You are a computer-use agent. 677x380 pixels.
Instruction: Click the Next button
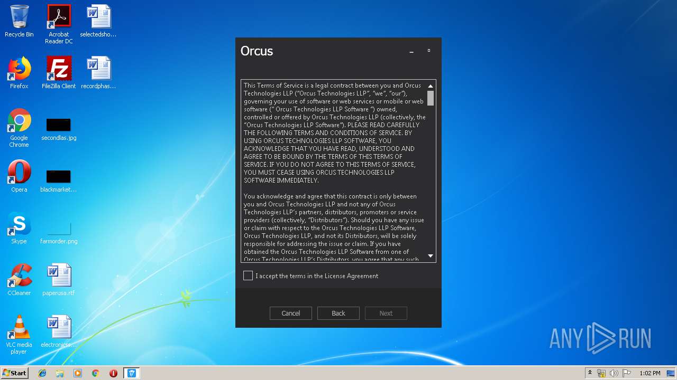386,313
